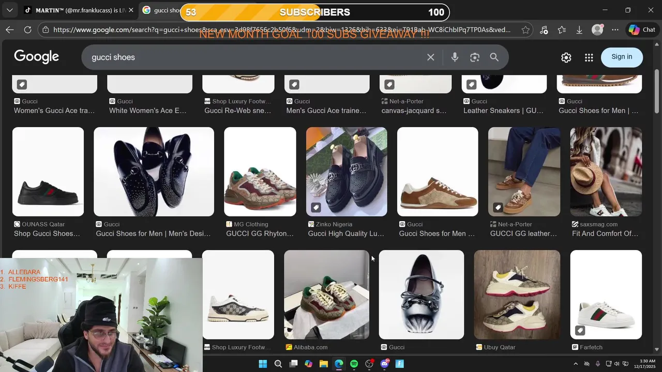Open the Alibaba.com sneaker image
This screenshot has width=662, height=372.
point(326,295)
